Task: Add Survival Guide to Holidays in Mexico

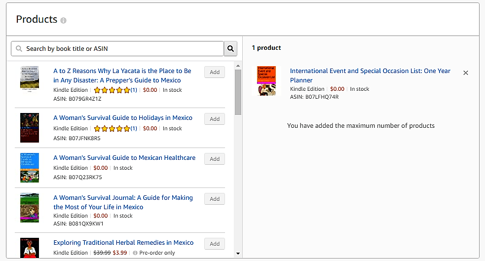Action: [215, 119]
